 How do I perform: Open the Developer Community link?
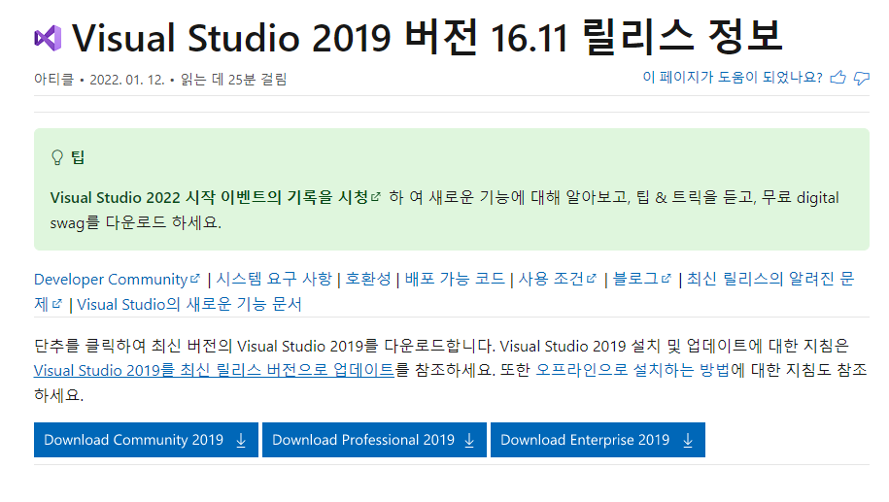(x=117, y=280)
